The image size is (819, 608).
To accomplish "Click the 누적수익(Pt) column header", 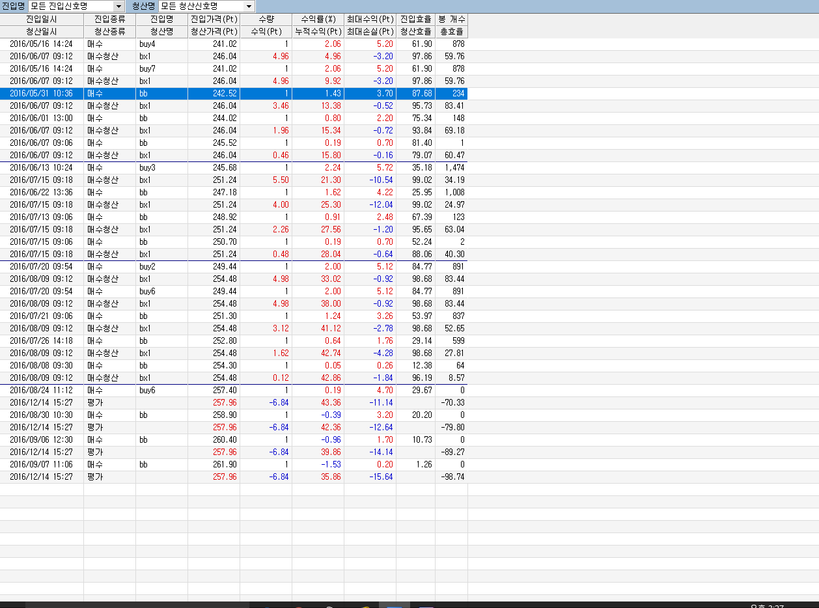I will 318,31.
